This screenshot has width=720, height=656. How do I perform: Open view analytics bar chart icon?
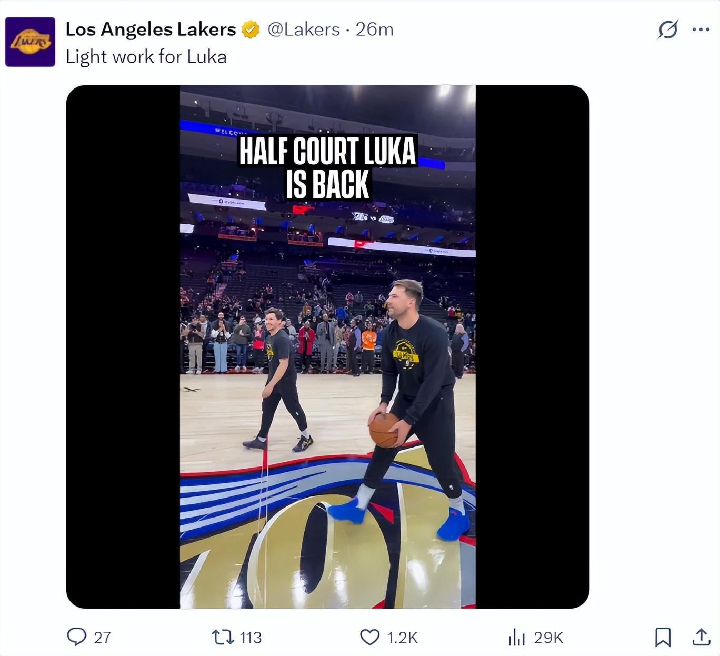517,638
